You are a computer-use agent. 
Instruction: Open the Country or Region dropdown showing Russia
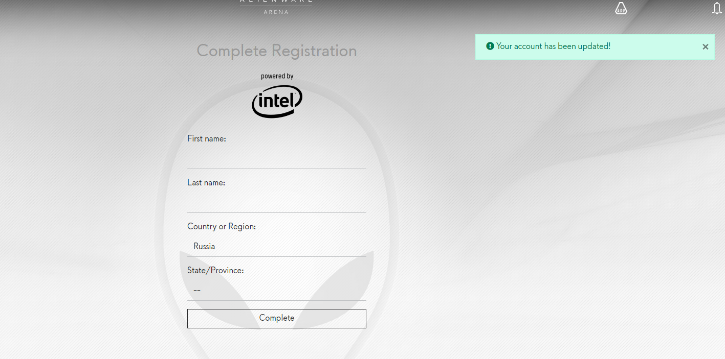tap(277, 246)
